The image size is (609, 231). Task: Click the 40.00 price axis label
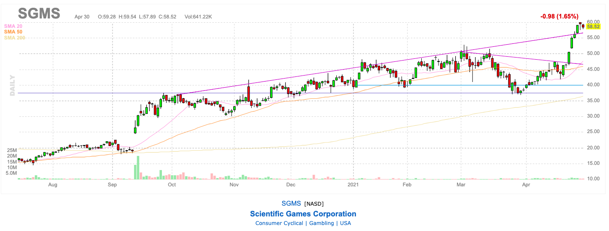point(594,85)
